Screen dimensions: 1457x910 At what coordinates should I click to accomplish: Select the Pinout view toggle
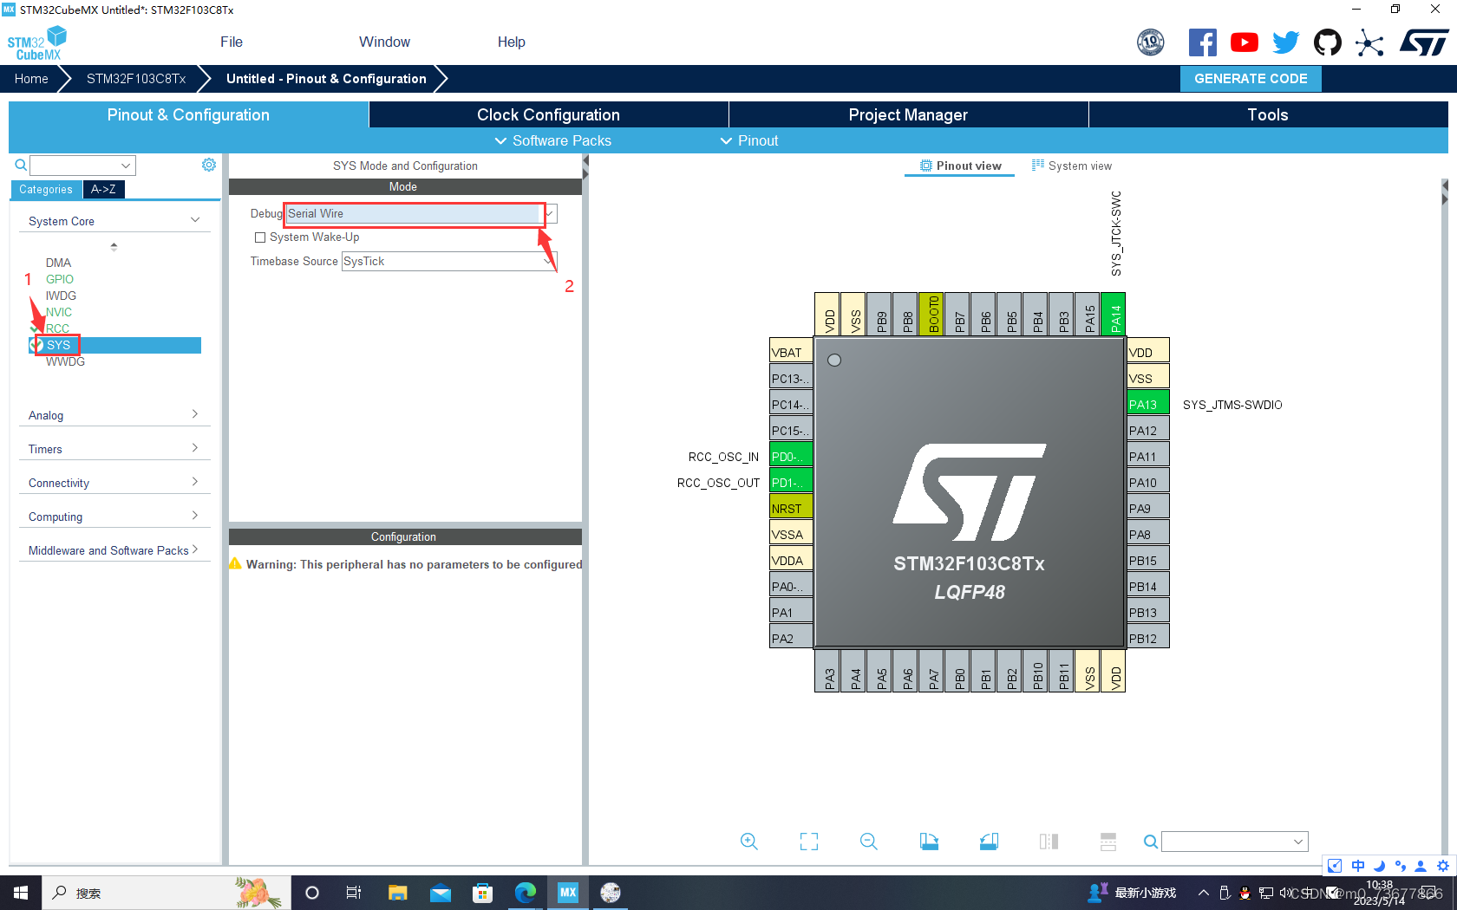959,166
